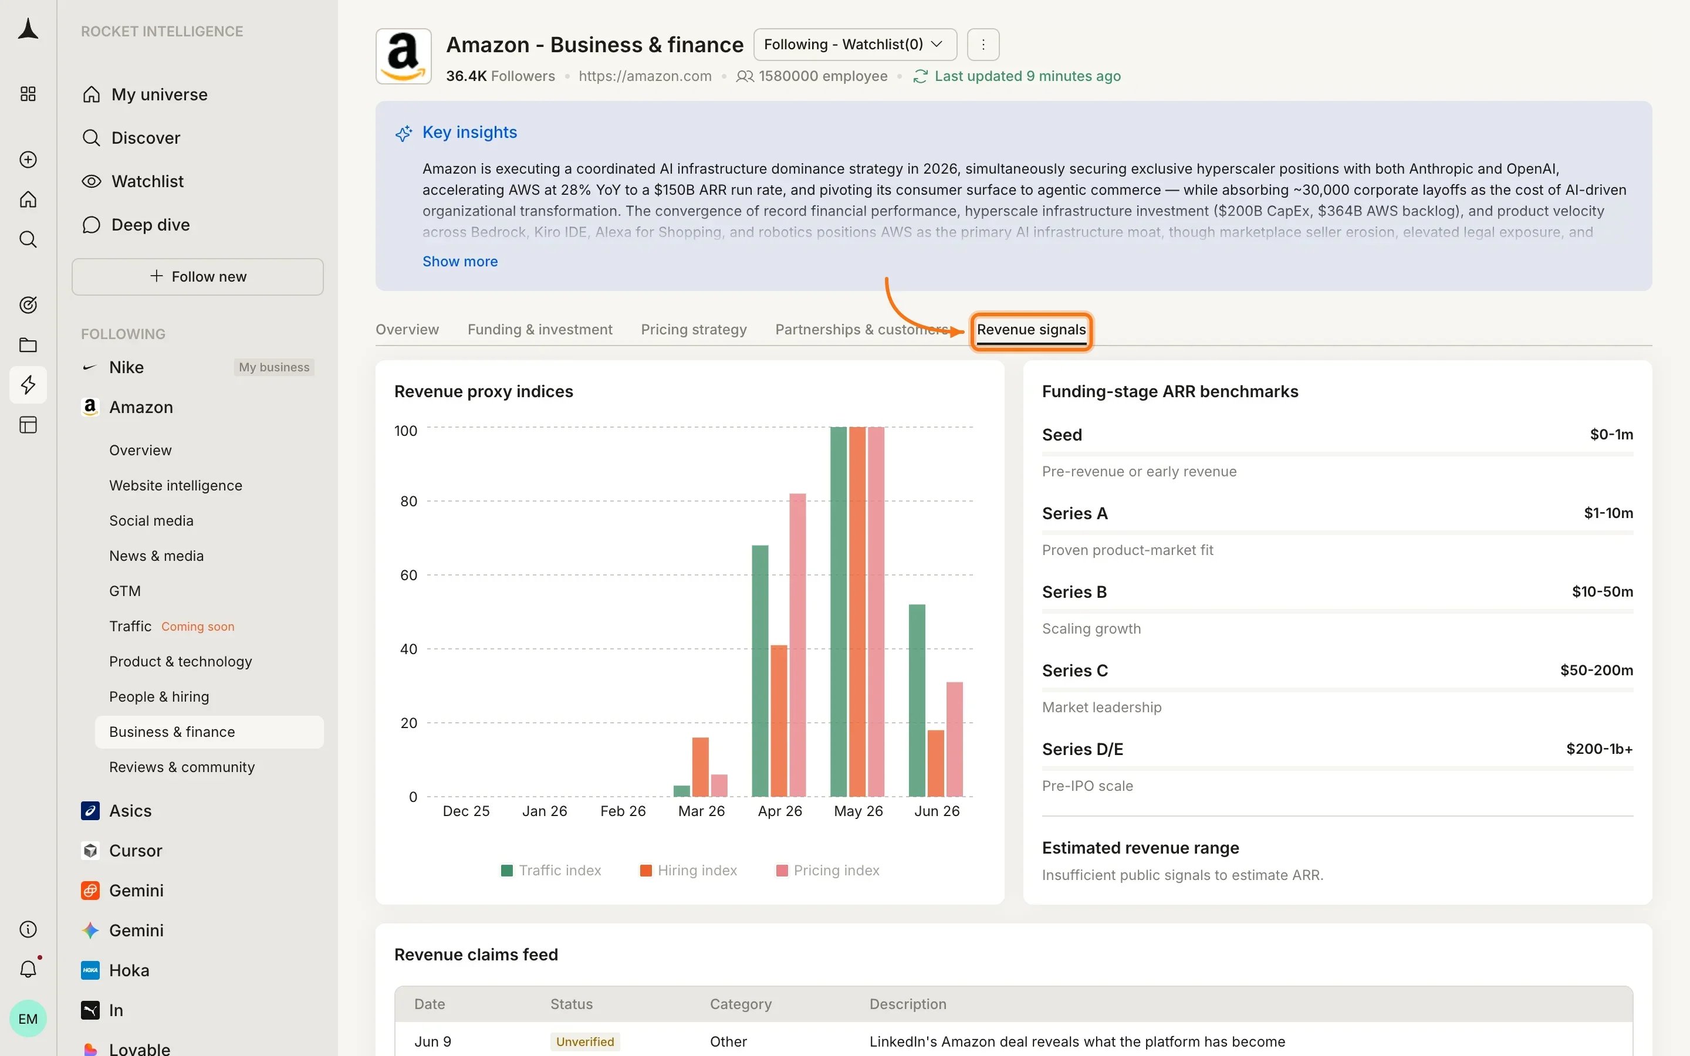
Task: Open Website intelligence section
Action: 175,485
